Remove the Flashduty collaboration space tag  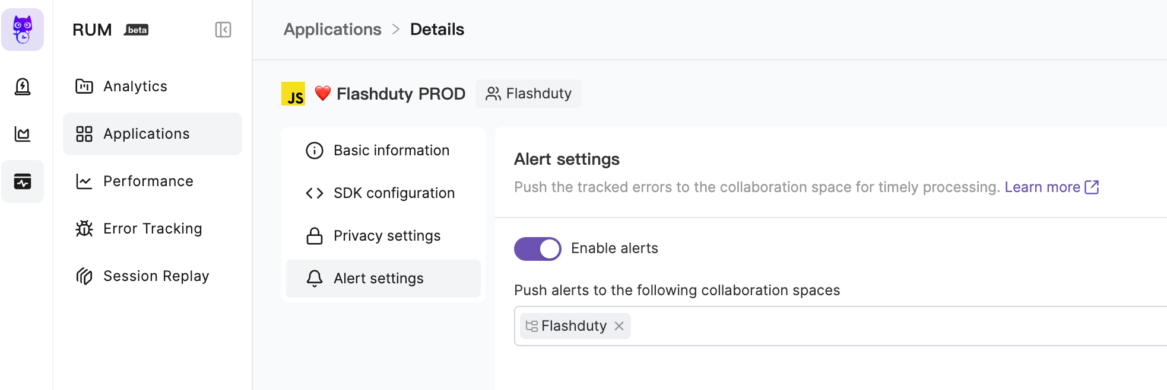click(619, 326)
